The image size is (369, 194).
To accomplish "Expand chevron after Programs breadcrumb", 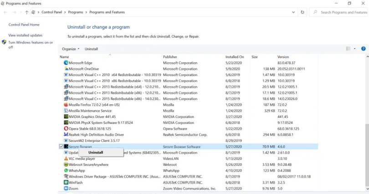I will click(x=86, y=12).
